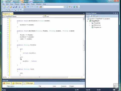Sort Error List by Project column

click(x=72, y=86)
